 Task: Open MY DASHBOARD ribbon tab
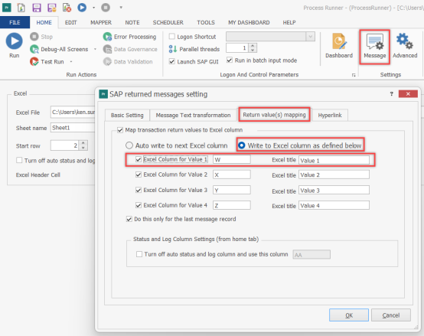(249, 22)
